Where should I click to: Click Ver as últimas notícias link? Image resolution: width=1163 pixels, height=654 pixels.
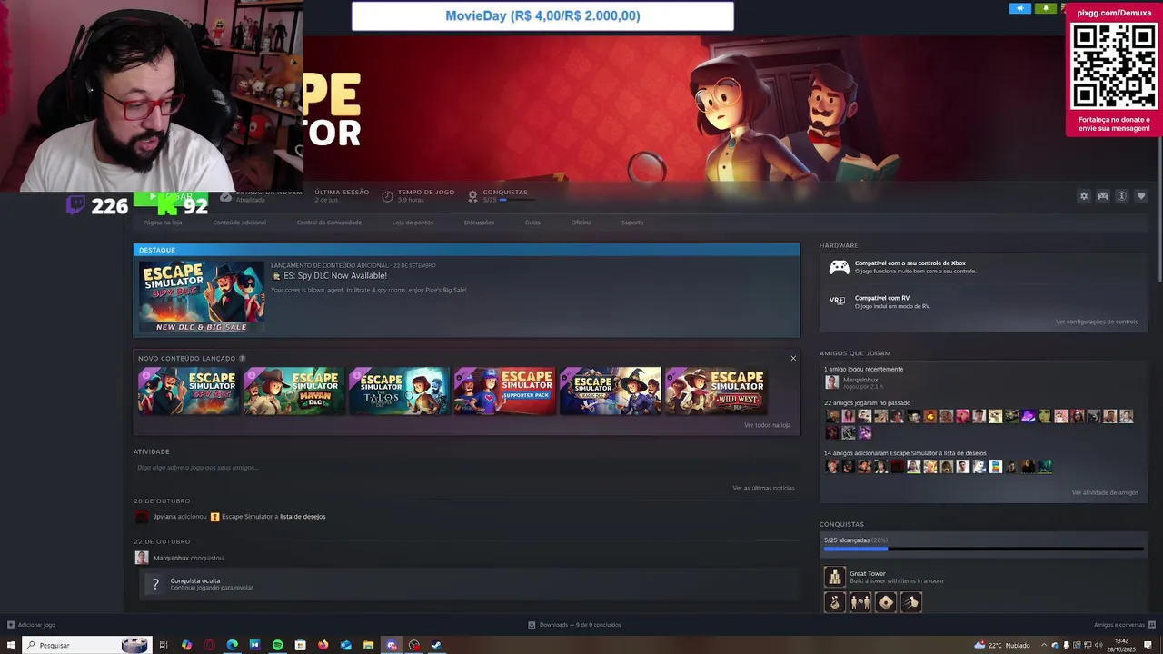point(764,489)
